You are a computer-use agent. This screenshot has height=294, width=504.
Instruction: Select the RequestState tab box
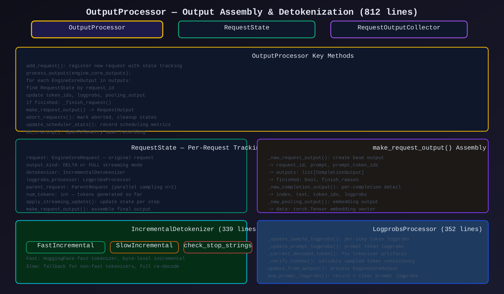click(x=246, y=29)
